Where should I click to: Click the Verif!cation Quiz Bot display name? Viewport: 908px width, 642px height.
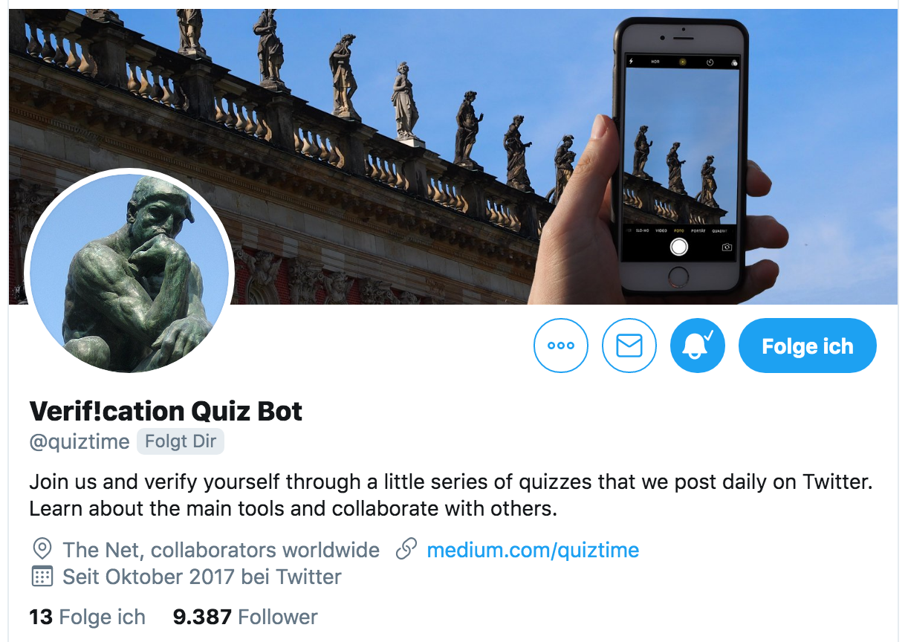point(166,411)
